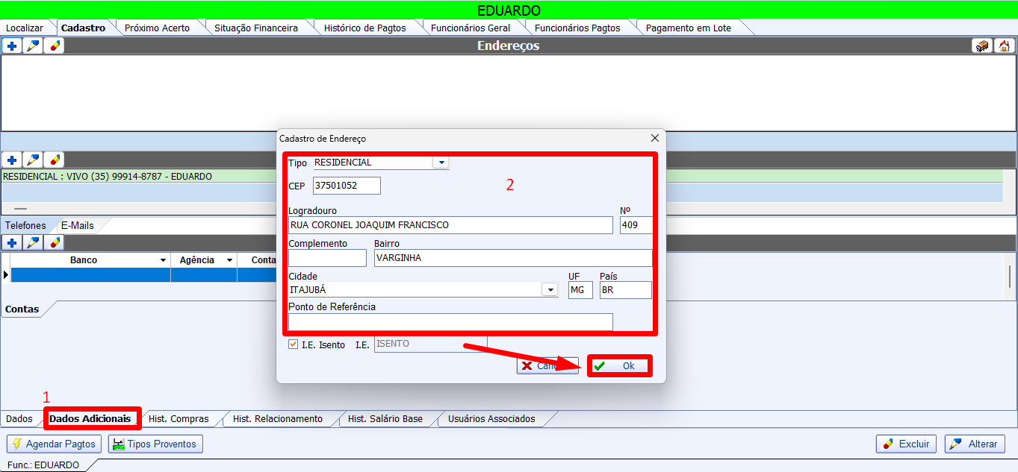Viewport: 1018px width, 472px height.
Task: Open the Banco column filter arrow
Action: 163,260
